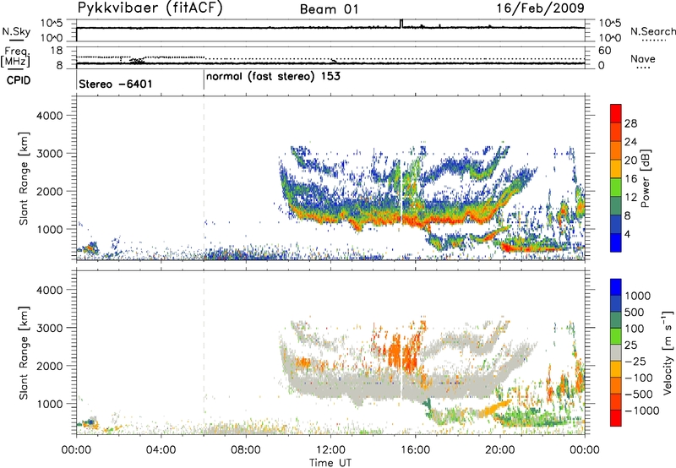Image resolution: width=676 pixels, height=468 pixels.
Task: Click the "Nave" legend label
Action: coord(643,58)
